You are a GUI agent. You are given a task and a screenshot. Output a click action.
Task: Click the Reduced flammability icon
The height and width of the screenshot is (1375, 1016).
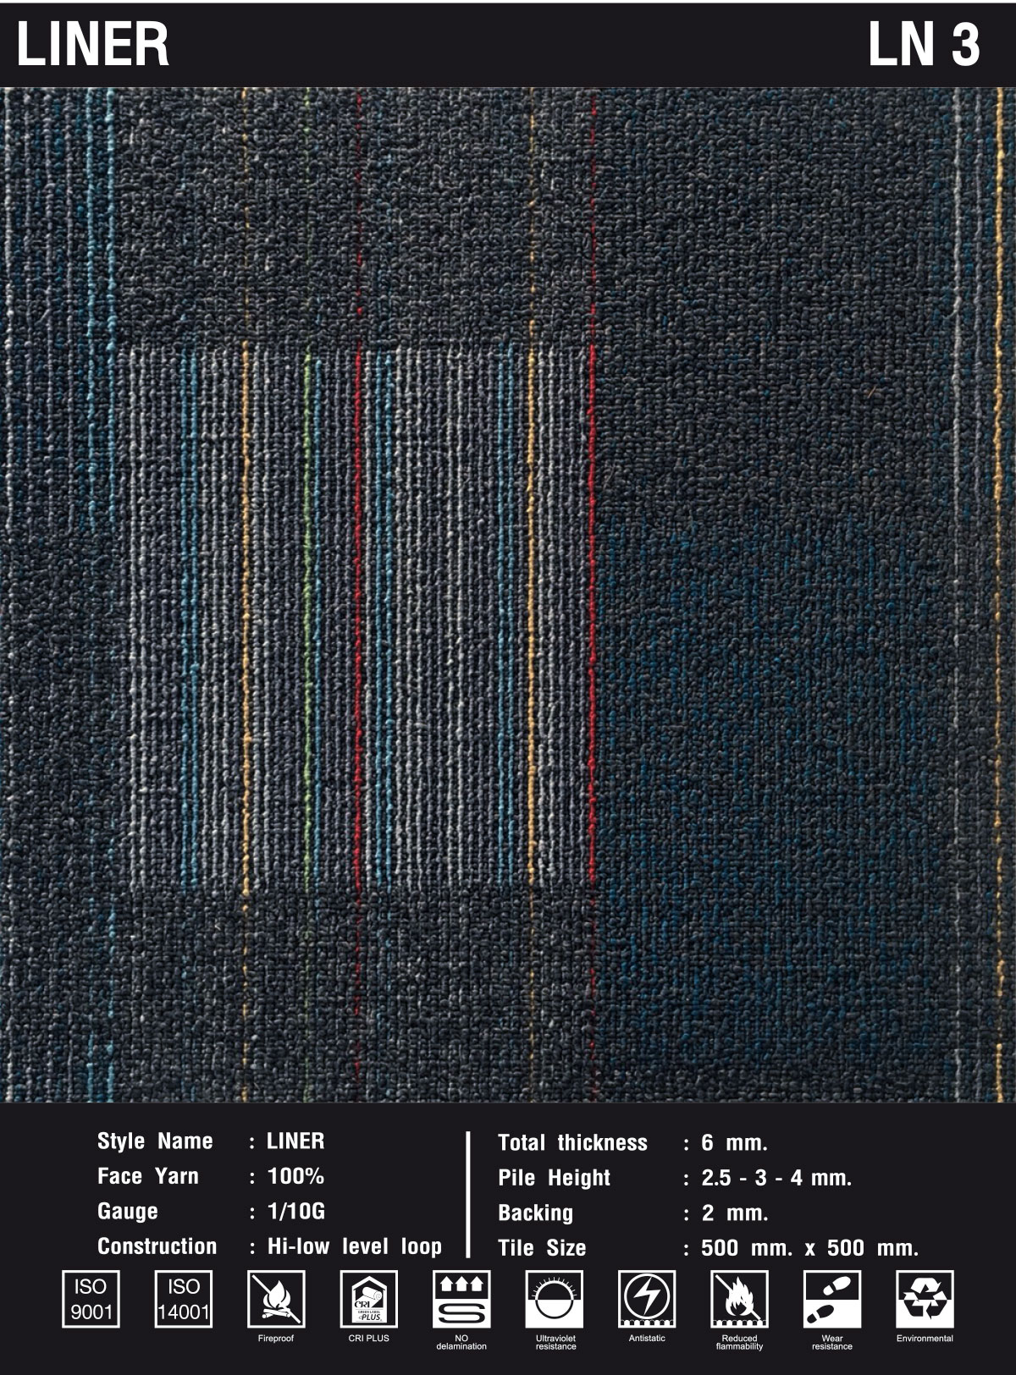click(739, 1299)
